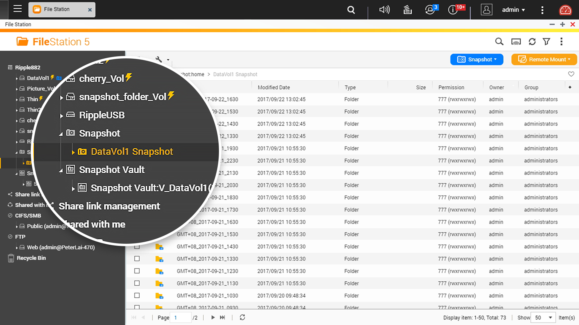
Task: Open the network media player icon
Action: [516, 42]
